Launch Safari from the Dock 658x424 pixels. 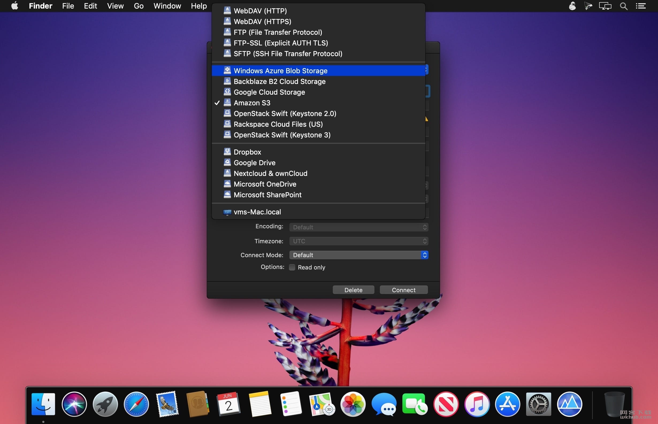(136, 404)
